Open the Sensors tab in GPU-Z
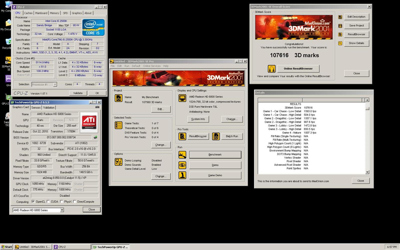 [x=36, y=107]
